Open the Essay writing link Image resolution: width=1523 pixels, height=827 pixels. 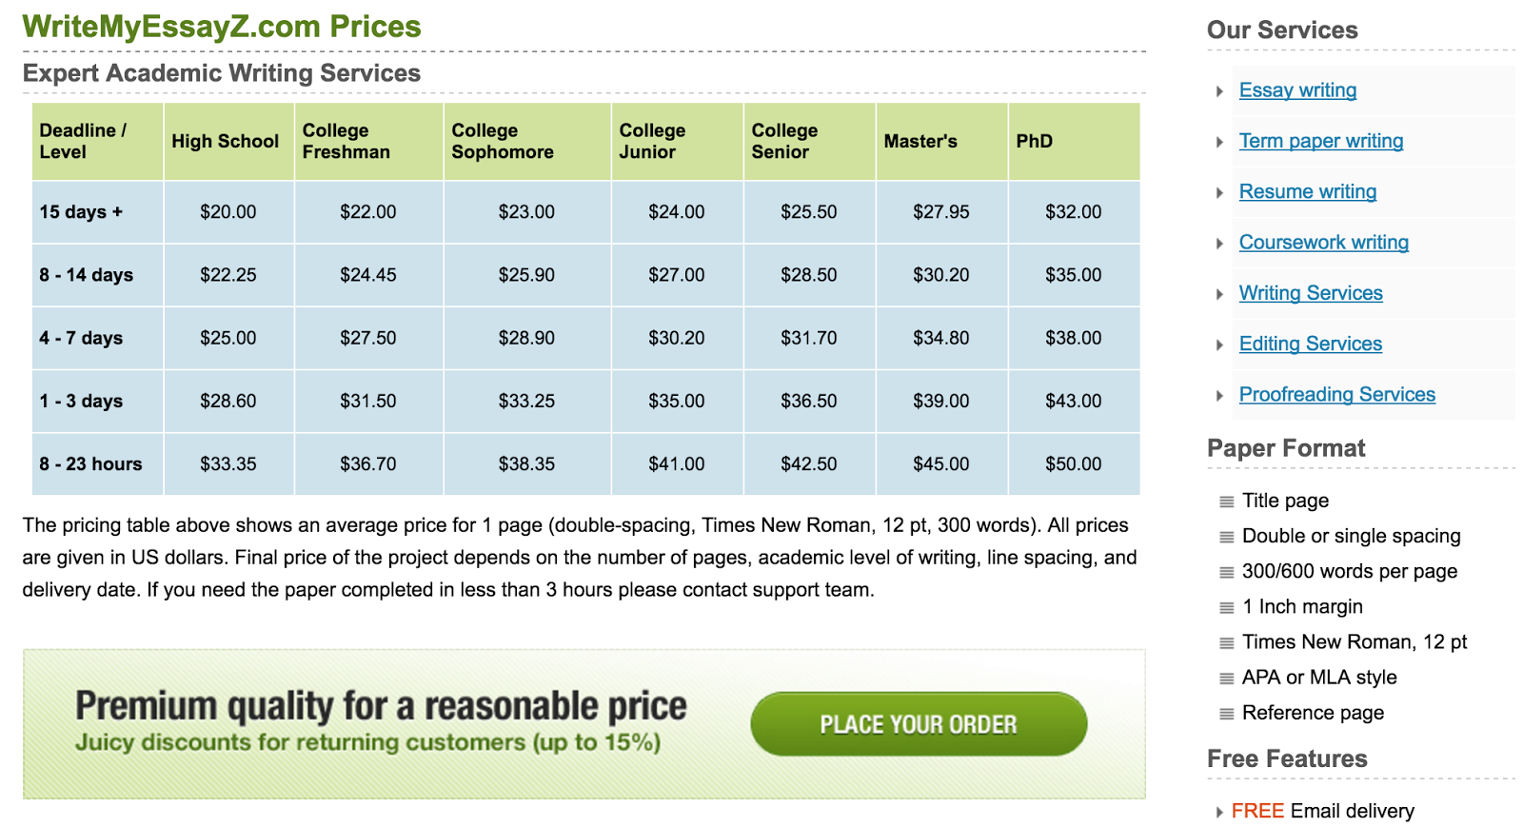pyautogui.click(x=1297, y=90)
